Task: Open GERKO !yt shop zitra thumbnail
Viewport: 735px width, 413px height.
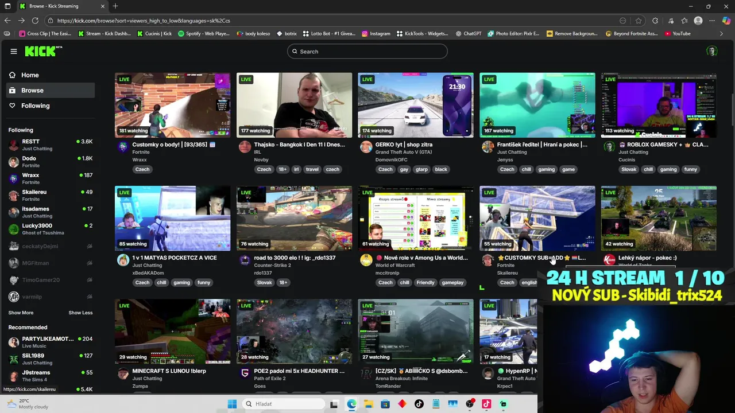Action: pyautogui.click(x=416, y=105)
